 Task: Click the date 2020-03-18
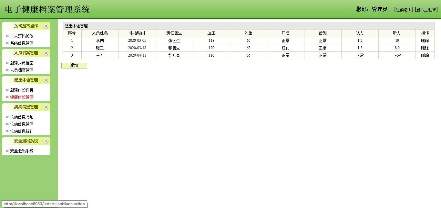[137, 48]
